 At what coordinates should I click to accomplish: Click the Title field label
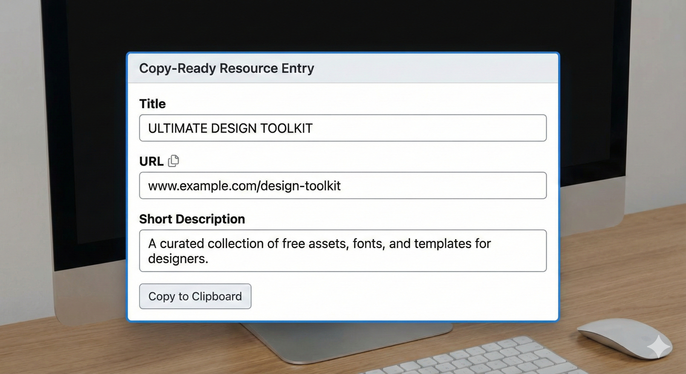pyautogui.click(x=152, y=104)
